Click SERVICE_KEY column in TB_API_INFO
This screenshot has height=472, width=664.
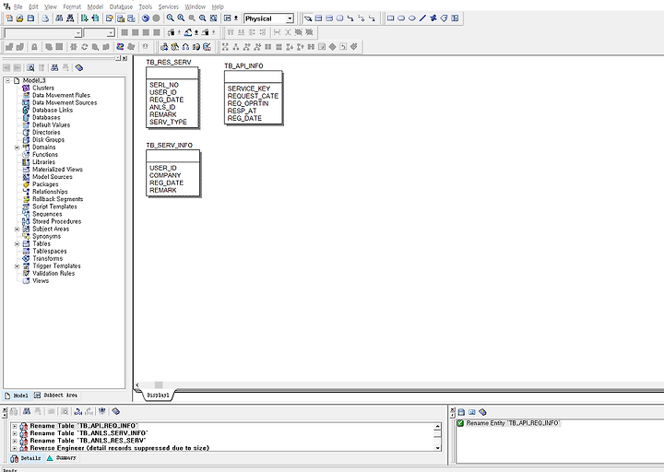pyautogui.click(x=249, y=88)
